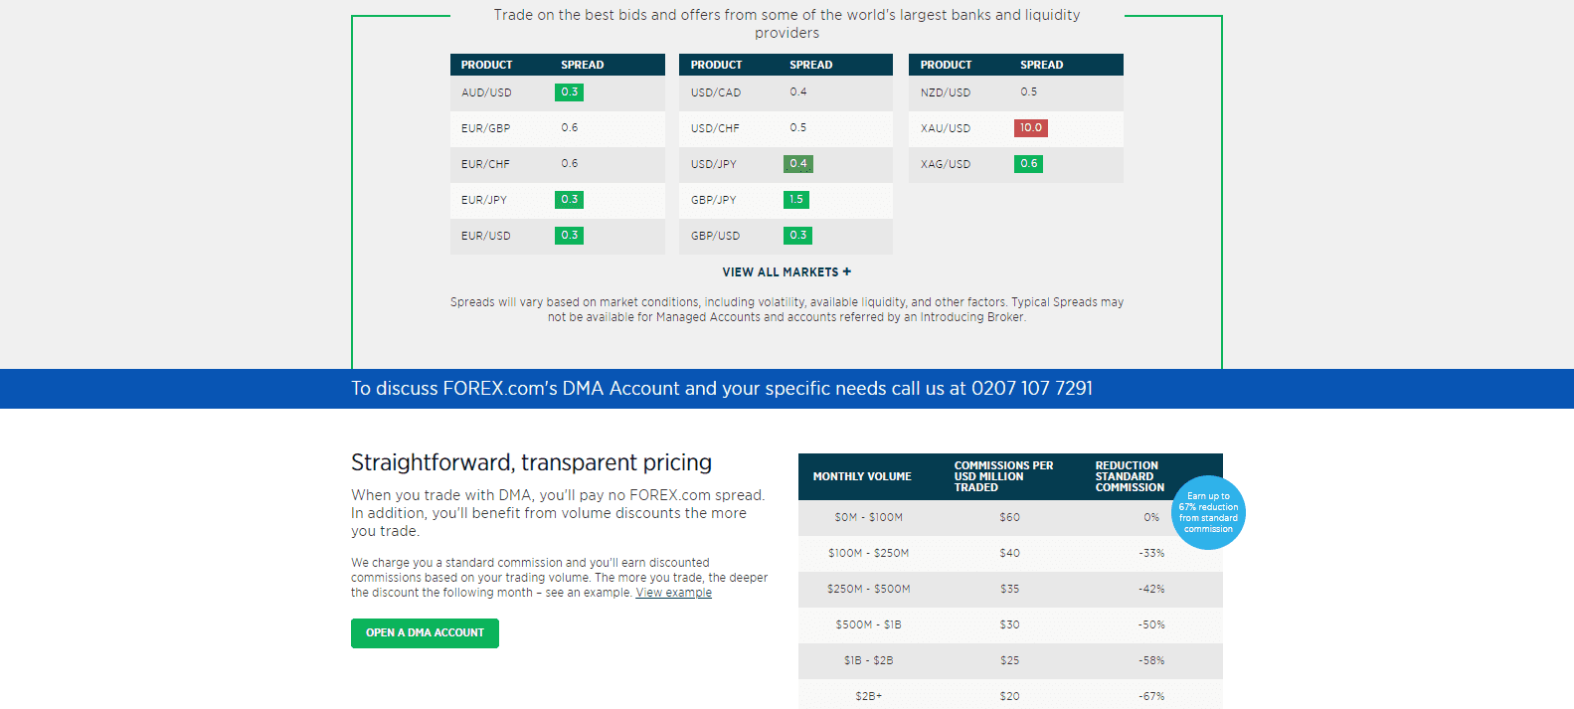1574x709 pixels.
Task: Select the $100M - $250M volume row
Action: 1010,554
